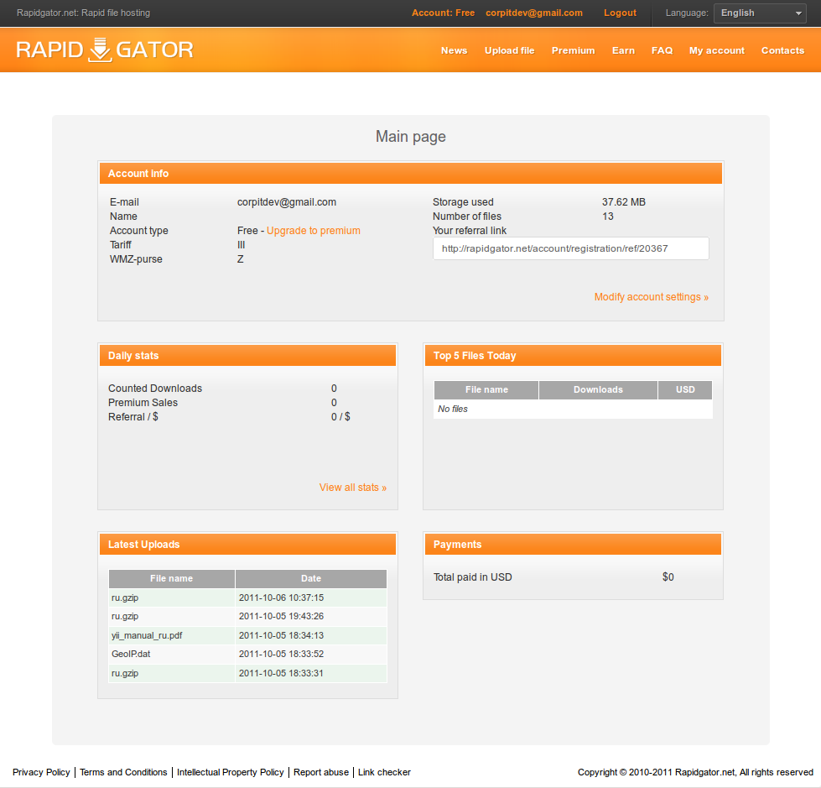Open Link checker footer link

coord(384,772)
